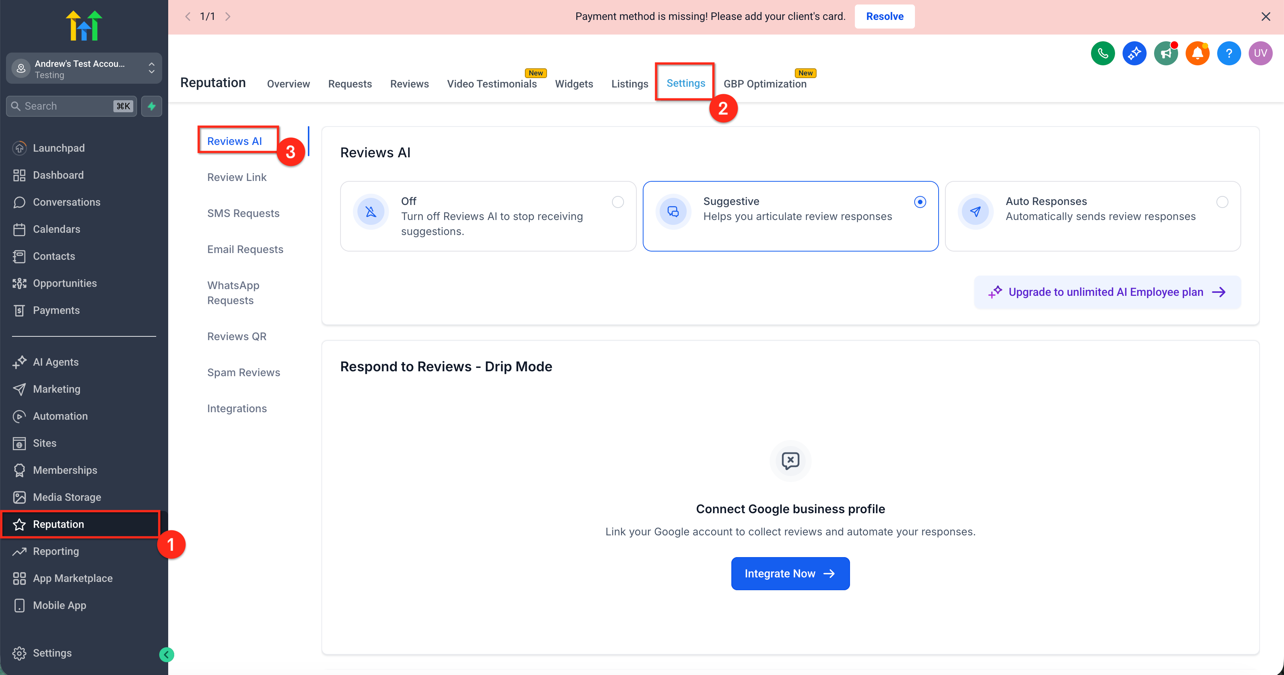The width and height of the screenshot is (1284, 675).
Task: Open the orange notifications bell
Action: 1197,53
